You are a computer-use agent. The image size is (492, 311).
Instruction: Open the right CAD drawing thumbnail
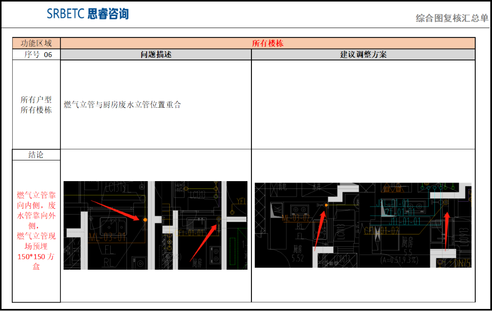(363, 225)
